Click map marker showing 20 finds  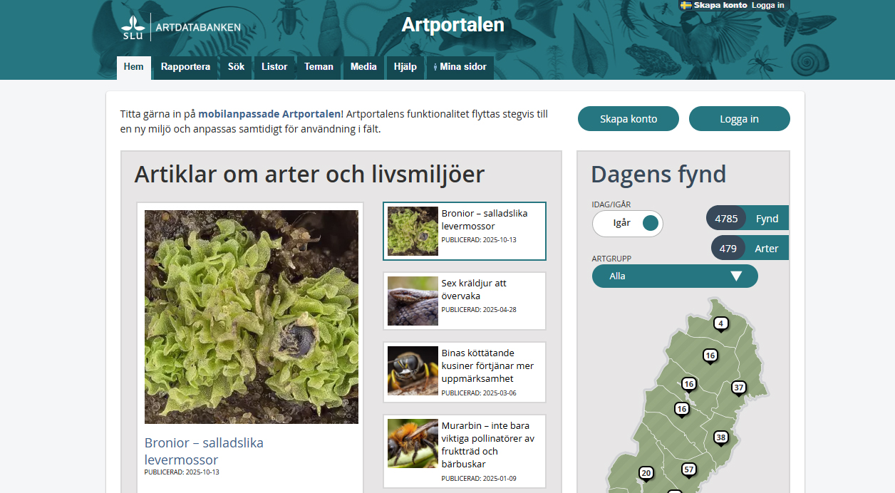point(646,473)
